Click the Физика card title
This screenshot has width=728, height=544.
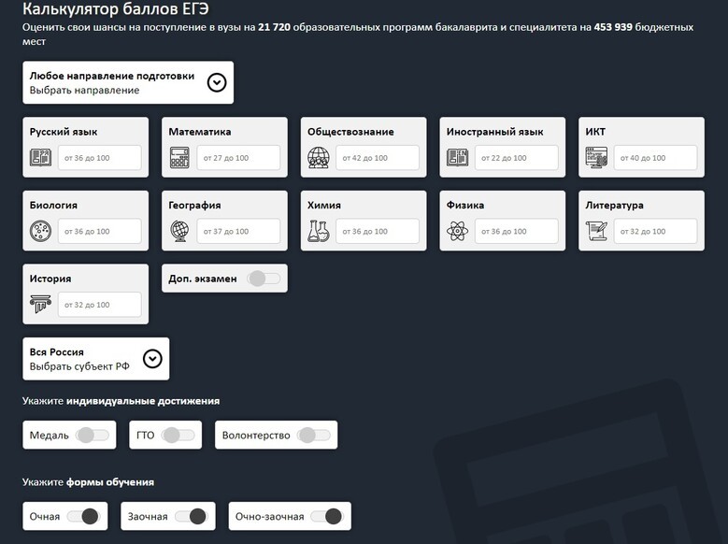coord(465,205)
